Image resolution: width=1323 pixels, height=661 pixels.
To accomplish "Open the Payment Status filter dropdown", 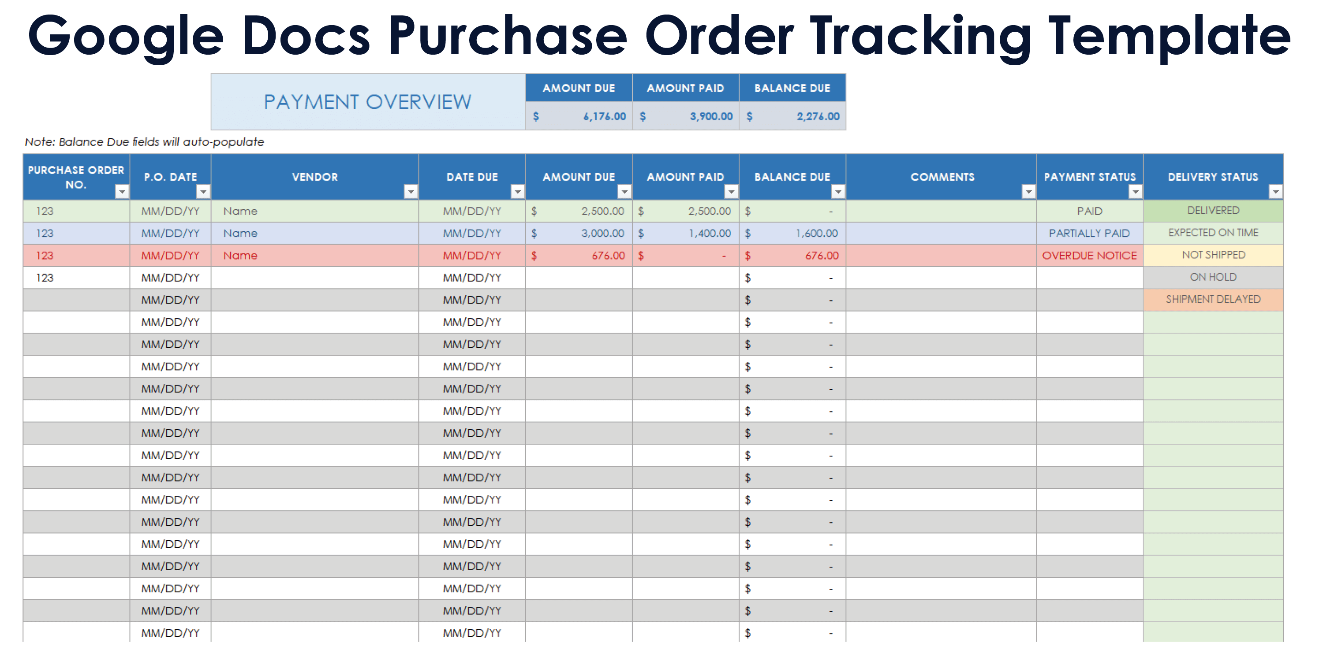I will (x=1136, y=191).
